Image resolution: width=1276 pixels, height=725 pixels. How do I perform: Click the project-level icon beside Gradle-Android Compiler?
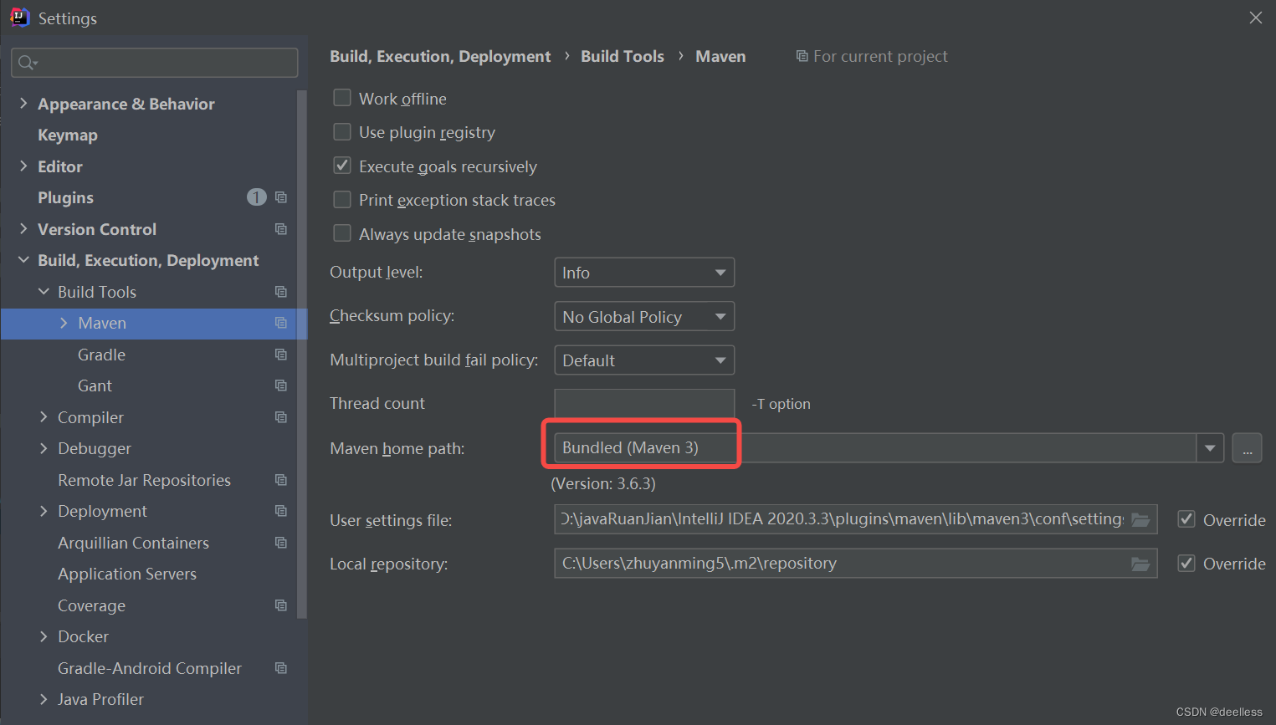coord(281,668)
